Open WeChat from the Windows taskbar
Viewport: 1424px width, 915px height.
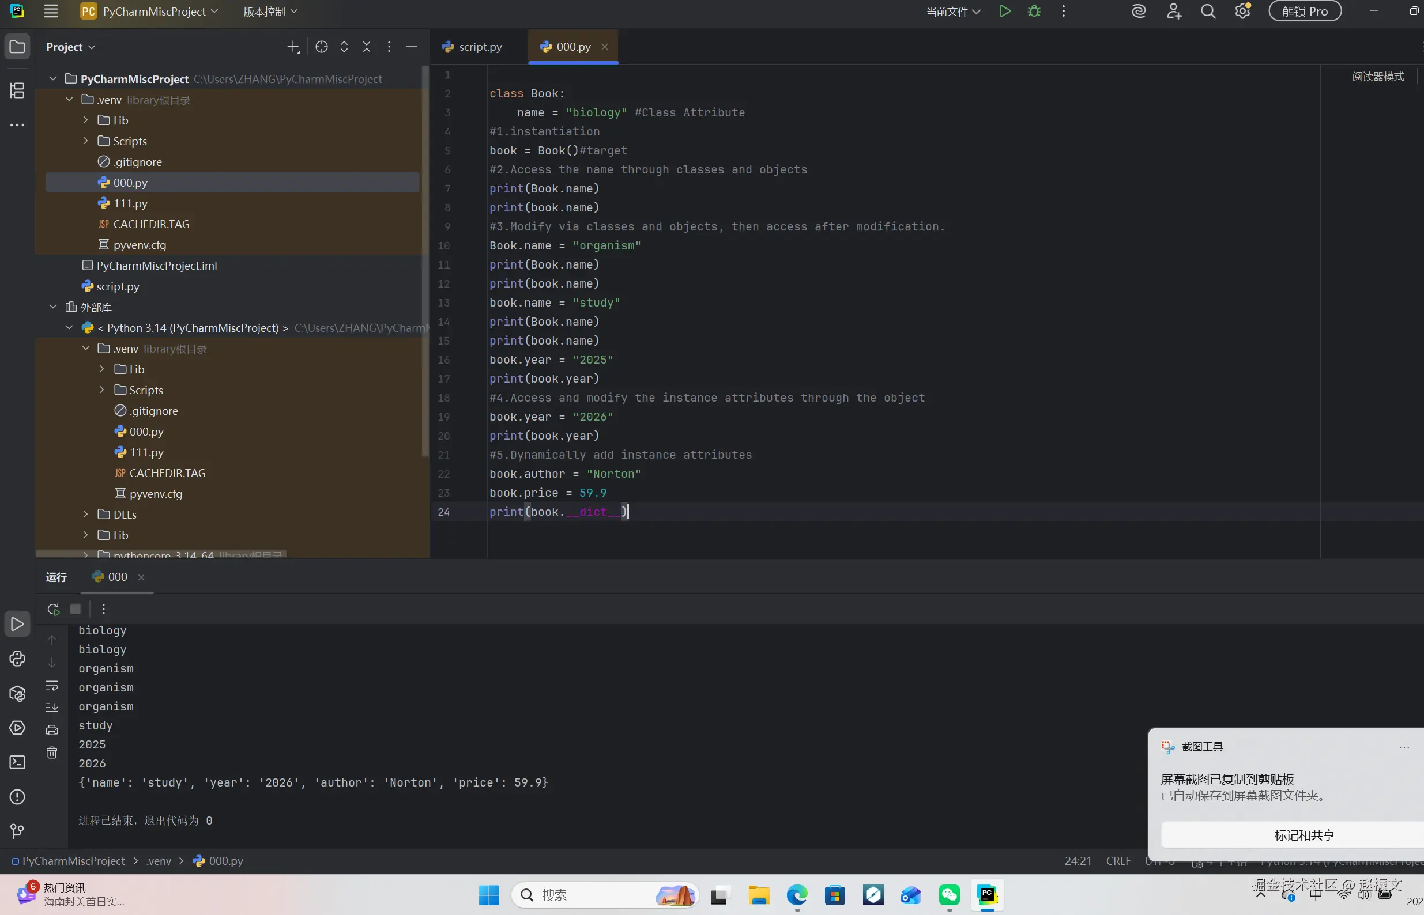click(x=948, y=895)
